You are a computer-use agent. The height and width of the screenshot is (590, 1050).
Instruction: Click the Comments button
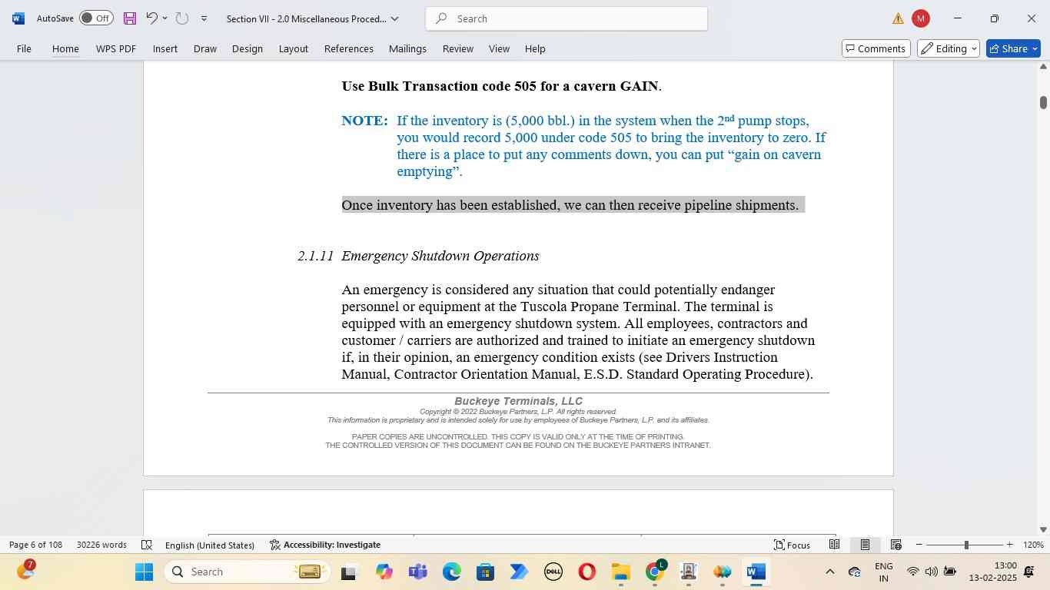coord(876,48)
